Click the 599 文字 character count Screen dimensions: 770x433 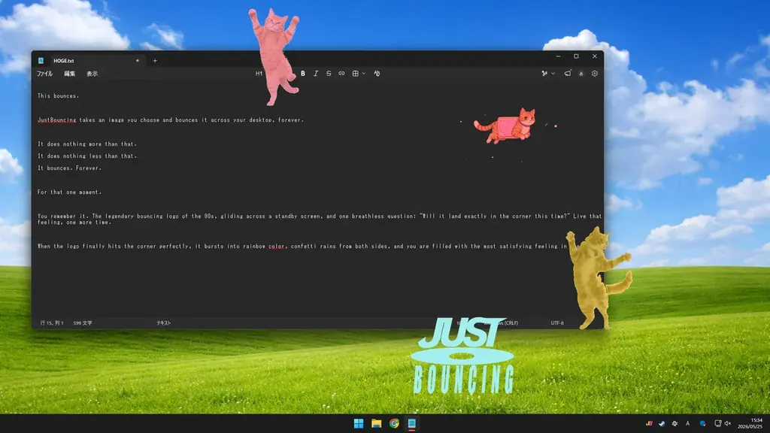coord(83,323)
